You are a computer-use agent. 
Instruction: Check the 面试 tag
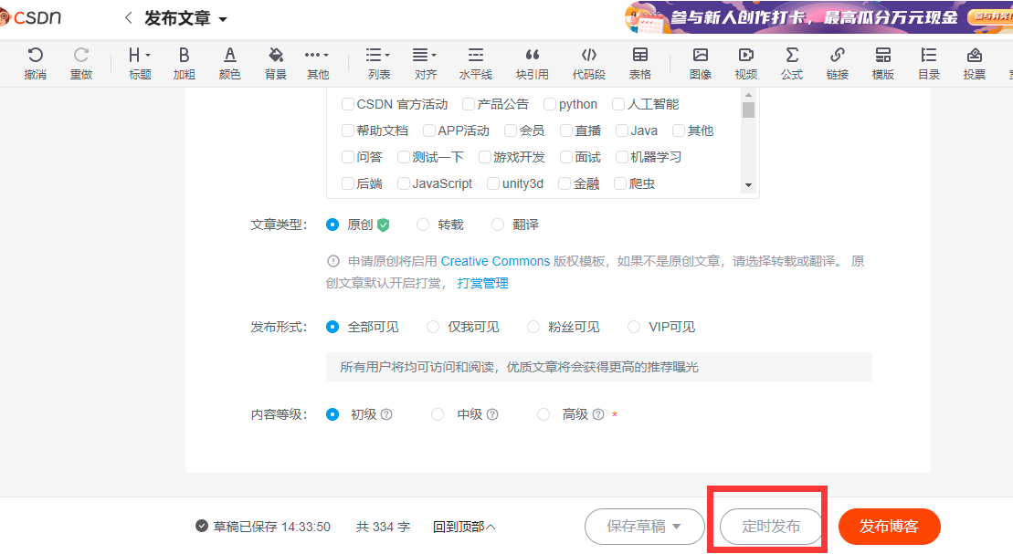(x=566, y=157)
